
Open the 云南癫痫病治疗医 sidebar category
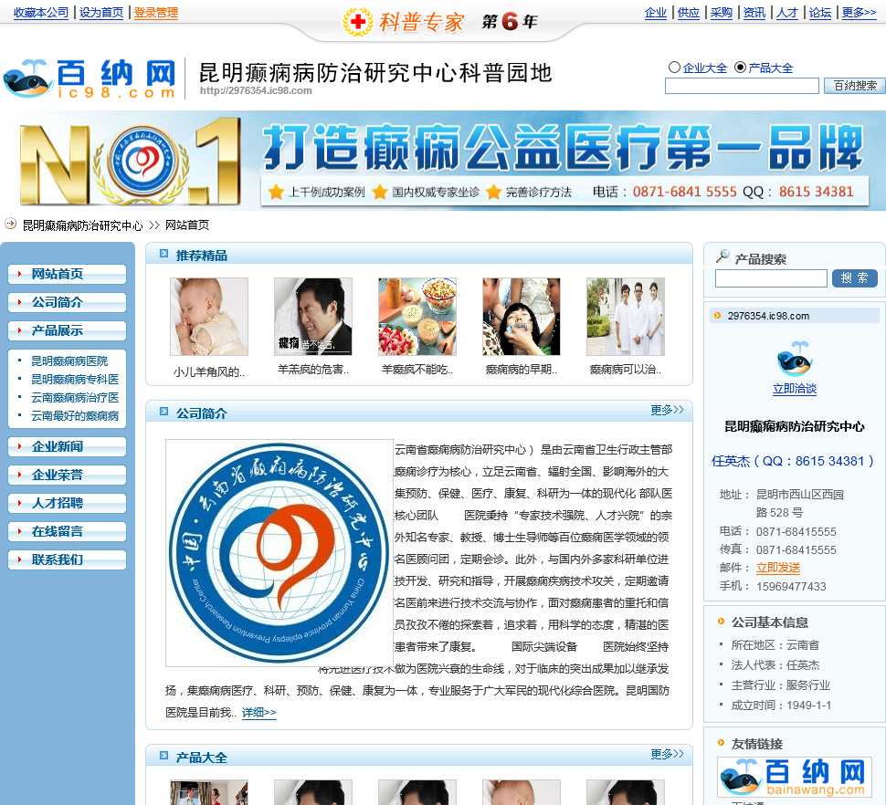(x=75, y=397)
